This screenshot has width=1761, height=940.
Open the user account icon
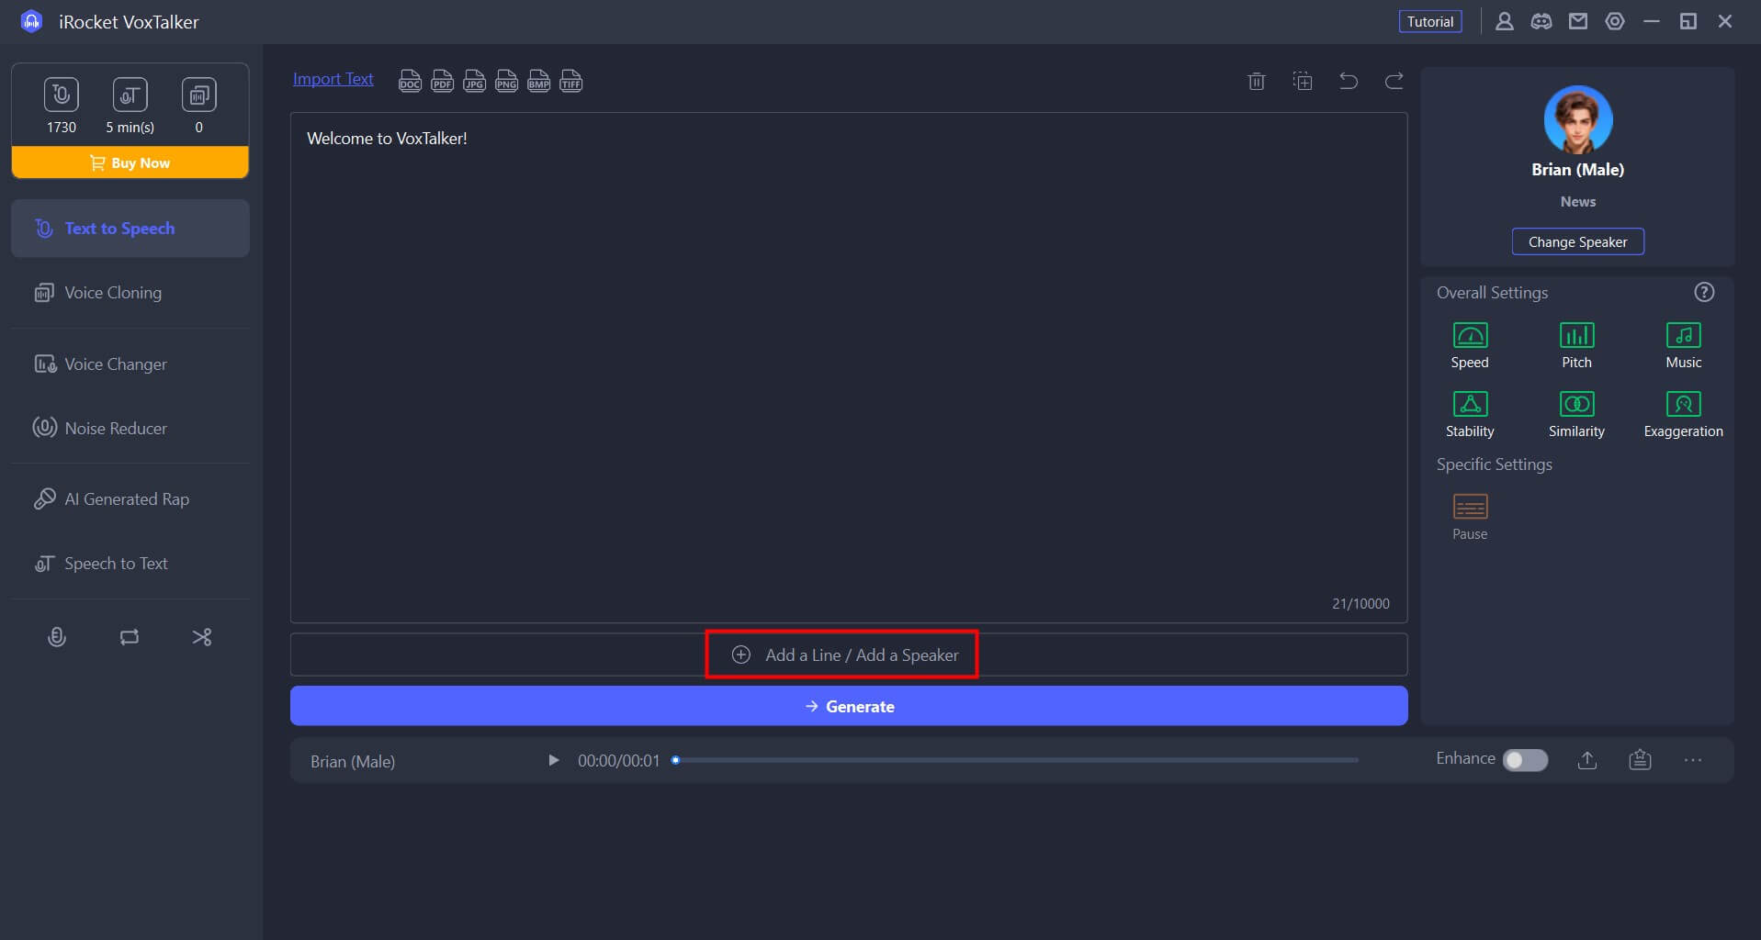[1505, 21]
